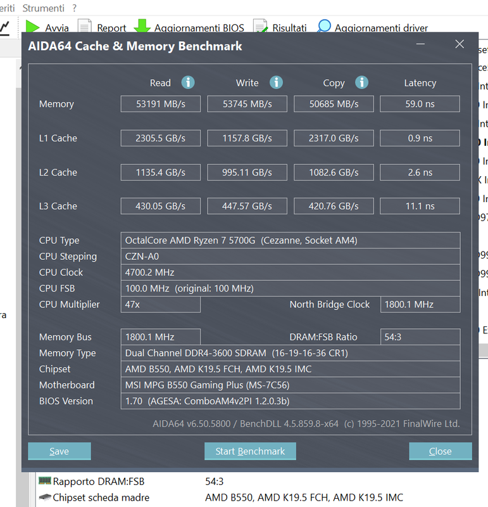Open the ? help menu

click(x=75, y=8)
